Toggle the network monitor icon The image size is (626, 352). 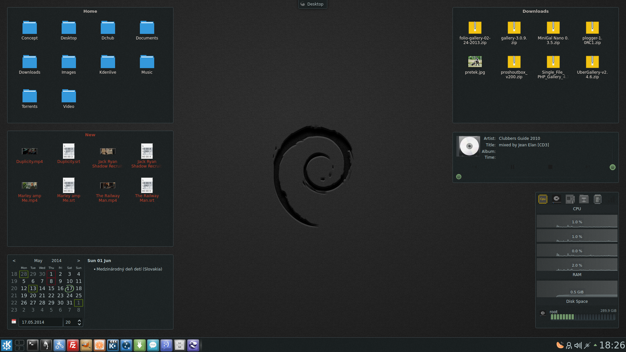click(x=584, y=199)
